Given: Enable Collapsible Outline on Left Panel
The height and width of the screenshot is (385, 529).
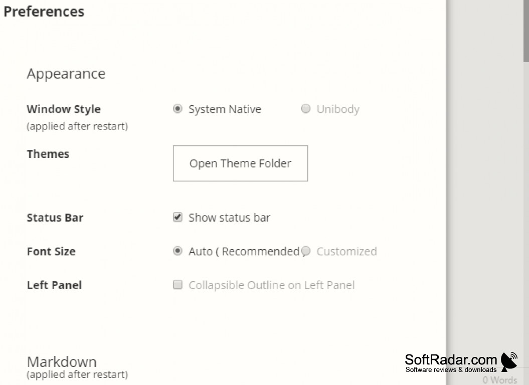Looking at the screenshot, I should pos(178,284).
